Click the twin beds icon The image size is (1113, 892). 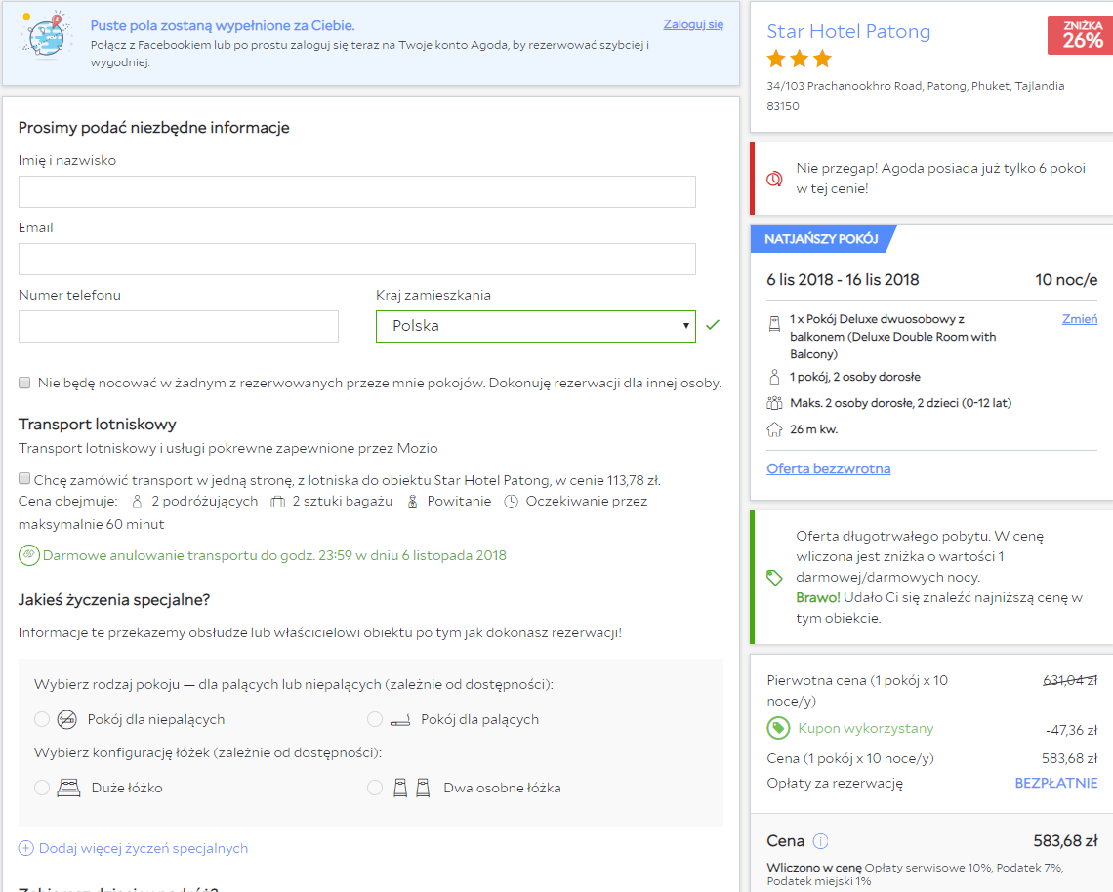[412, 788]
